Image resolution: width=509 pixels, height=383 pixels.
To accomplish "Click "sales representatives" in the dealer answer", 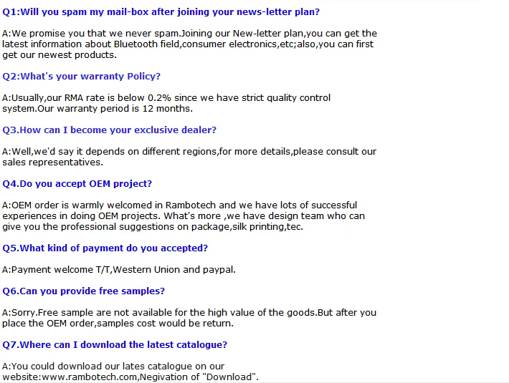I will pyautogui.click(x=52, y=163).
